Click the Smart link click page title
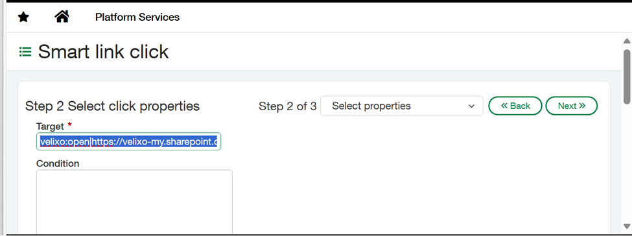This screenshot has width=632, height=236. pos(103,52)
